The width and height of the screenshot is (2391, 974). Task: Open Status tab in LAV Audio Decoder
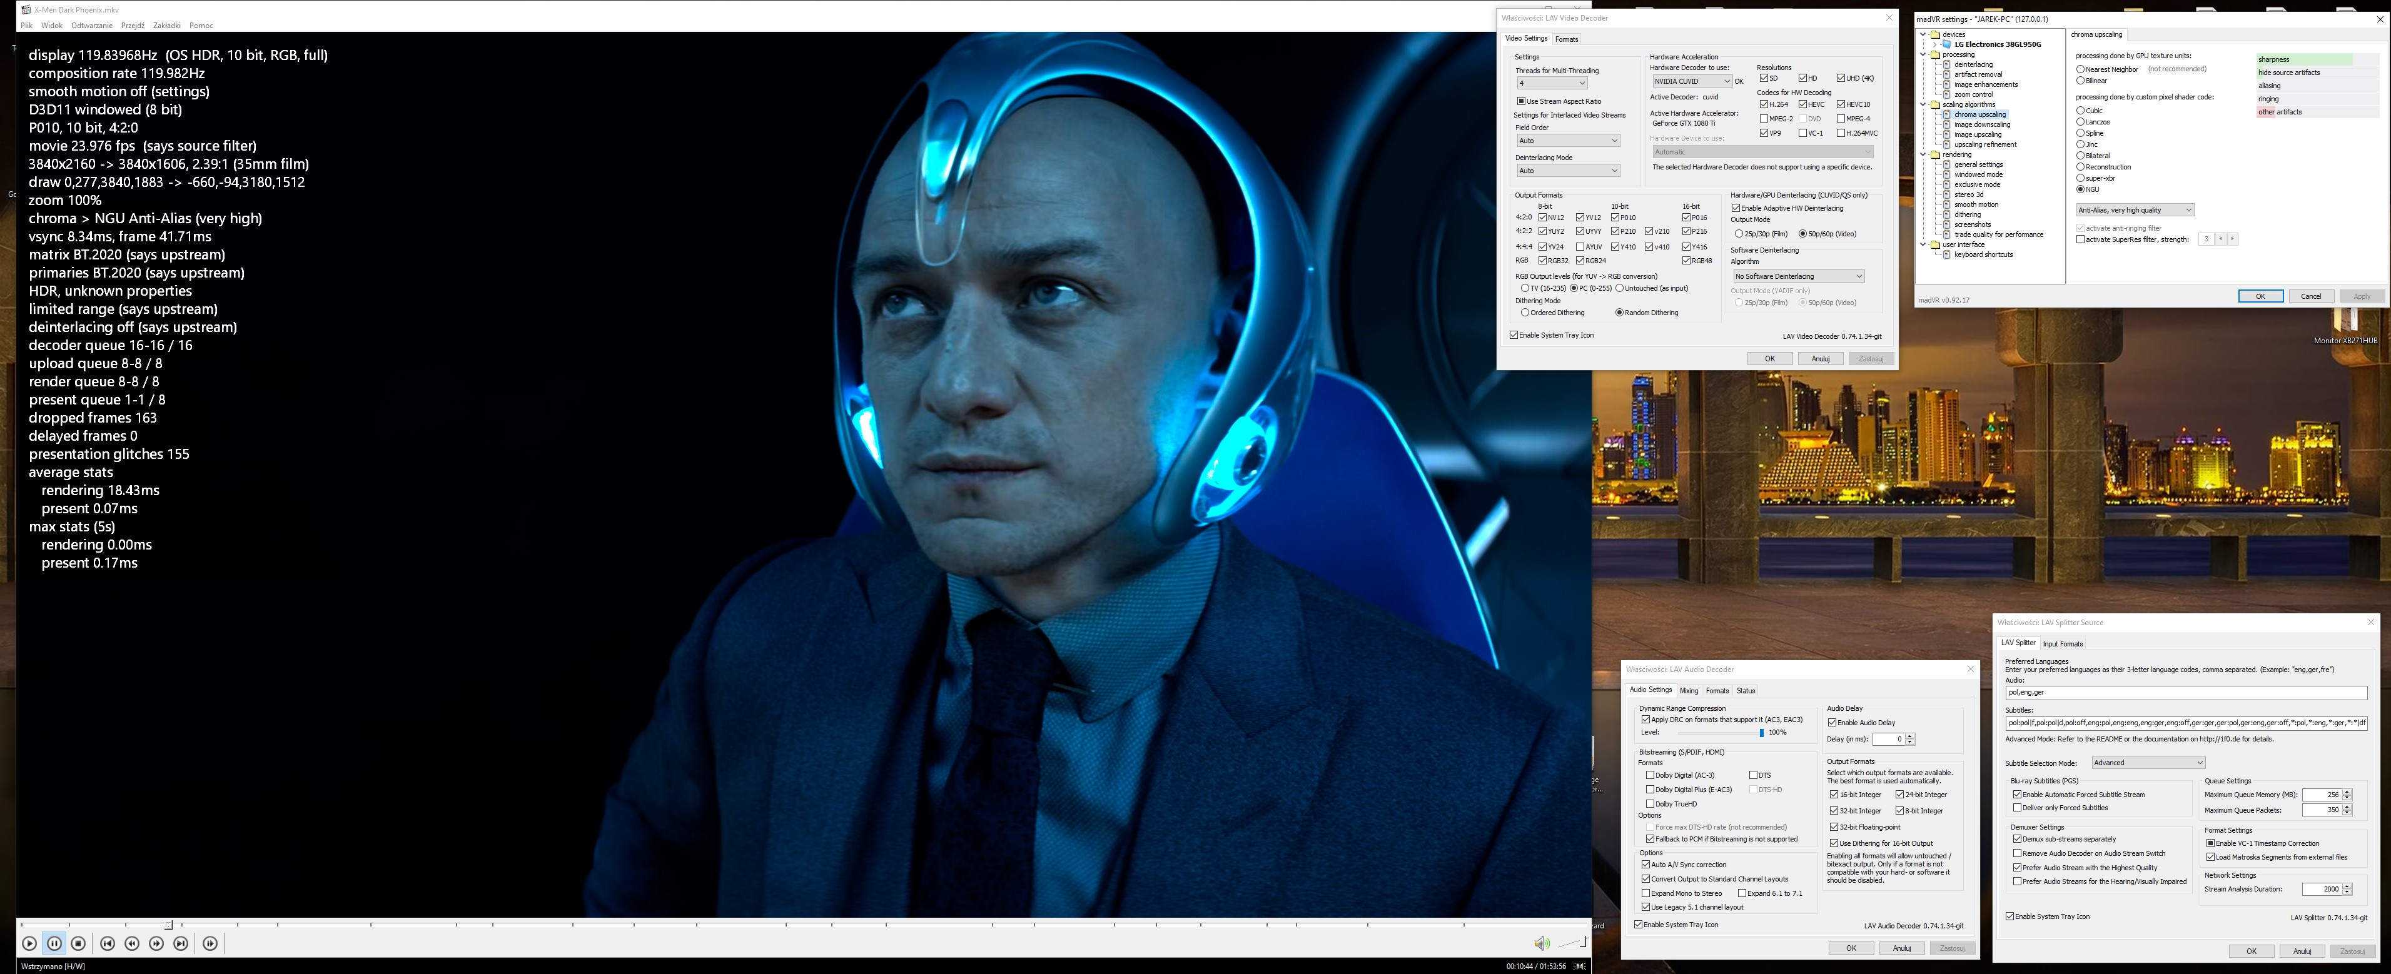tap(1746, 691)
